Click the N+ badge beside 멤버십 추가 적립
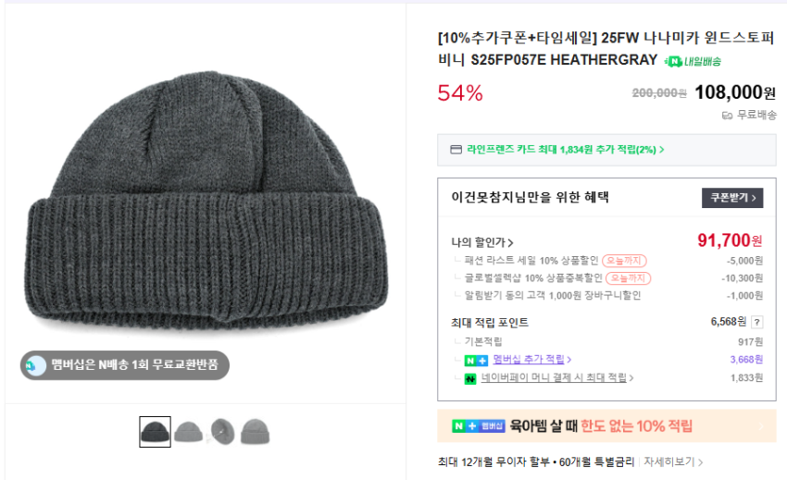 point(476,360)
